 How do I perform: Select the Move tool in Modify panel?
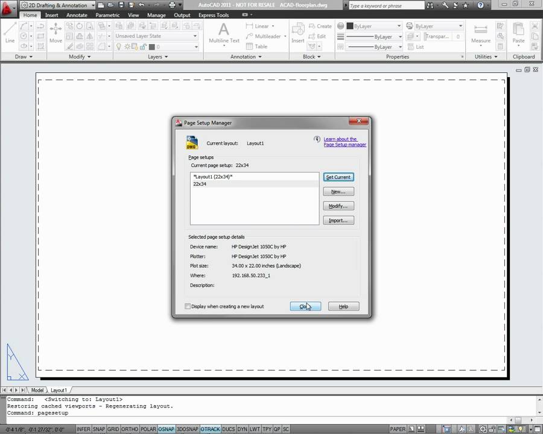coord(56,33)
